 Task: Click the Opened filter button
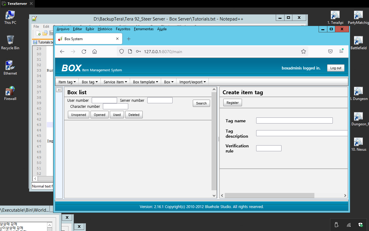pyautogui.click(x=100, y=115)
